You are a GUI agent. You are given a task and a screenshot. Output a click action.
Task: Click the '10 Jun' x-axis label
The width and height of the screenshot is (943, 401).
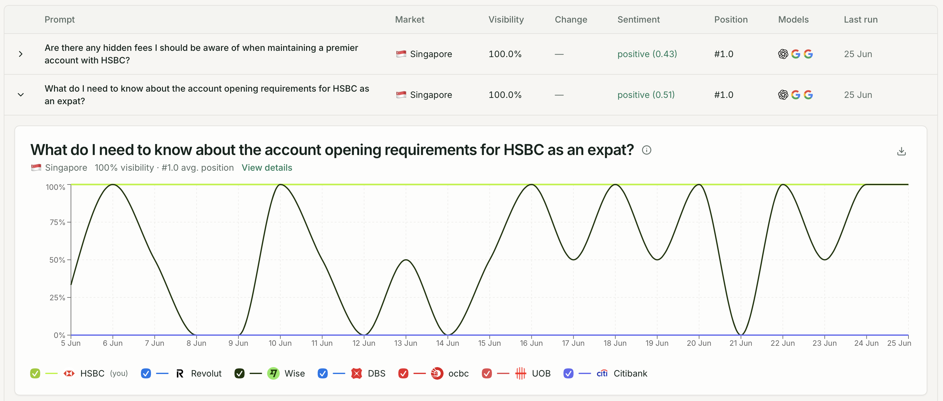pyautogui.click(x=280, y=343)
